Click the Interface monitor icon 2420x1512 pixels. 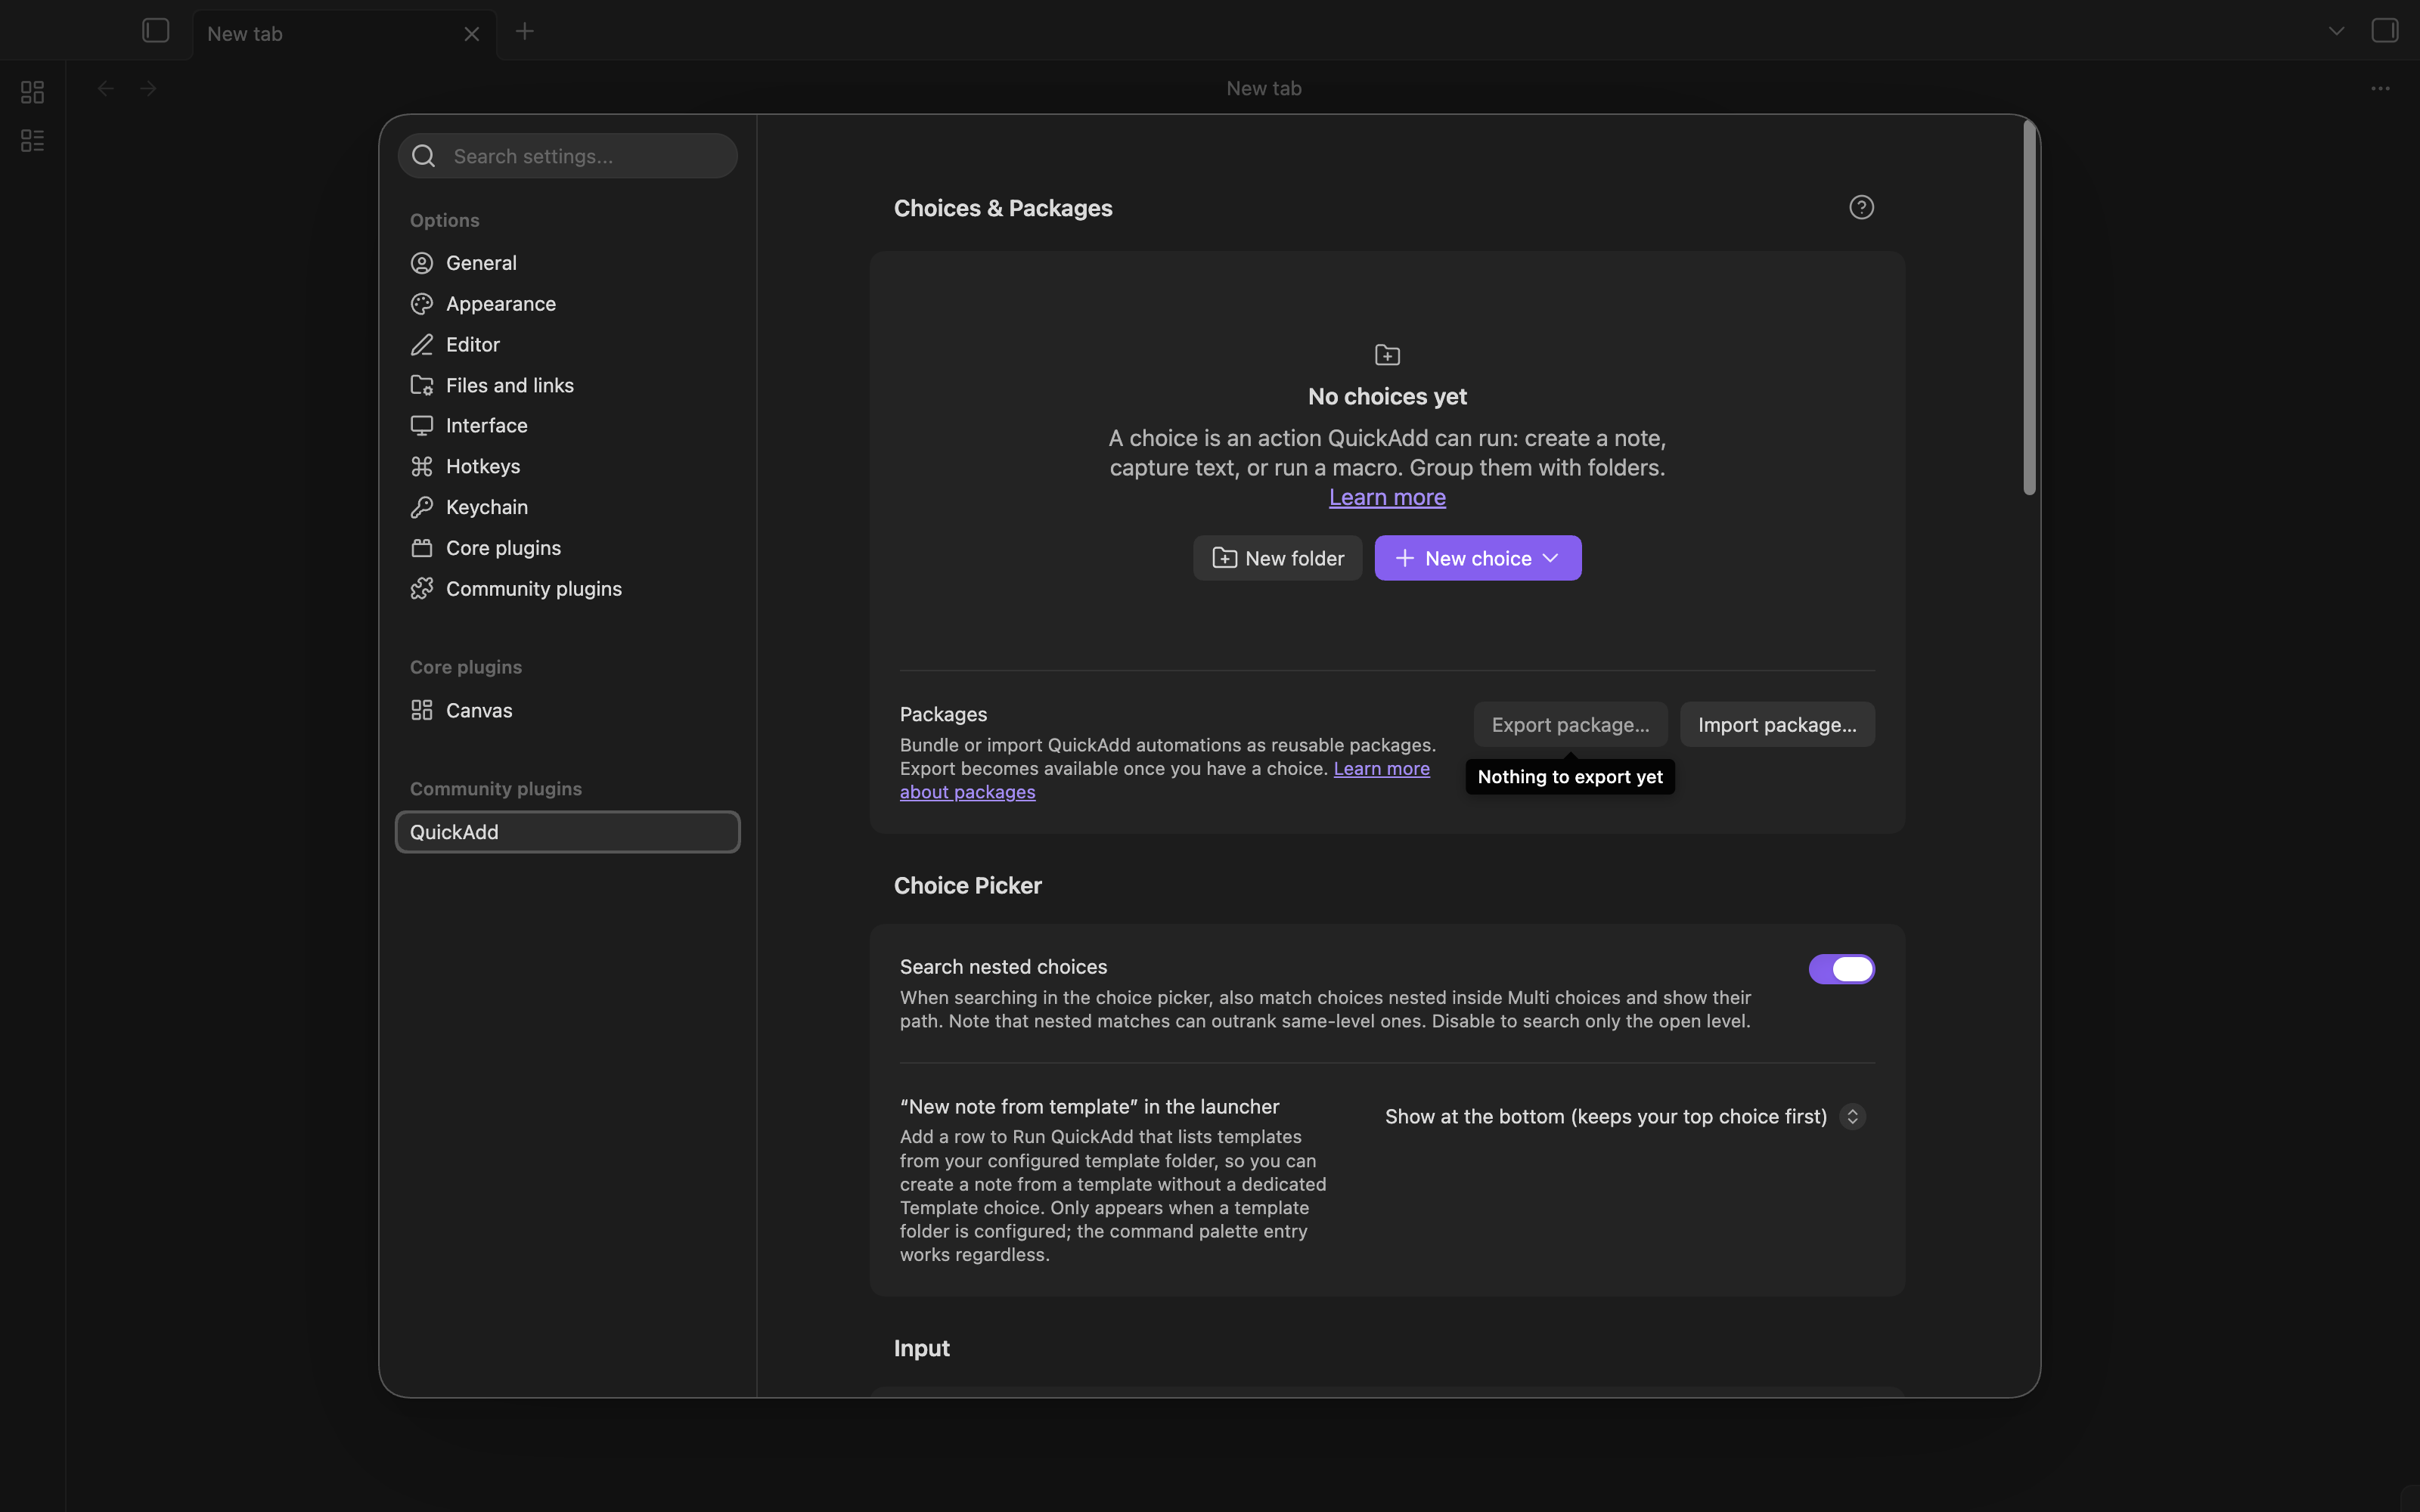point(422,426)
